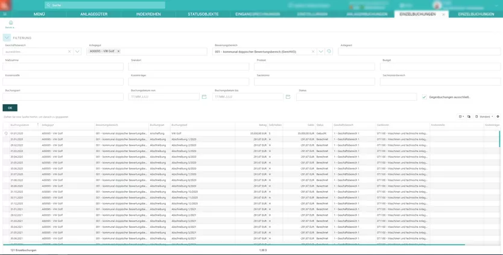Click the Buchungsdatum von date field

pos(164,96)
